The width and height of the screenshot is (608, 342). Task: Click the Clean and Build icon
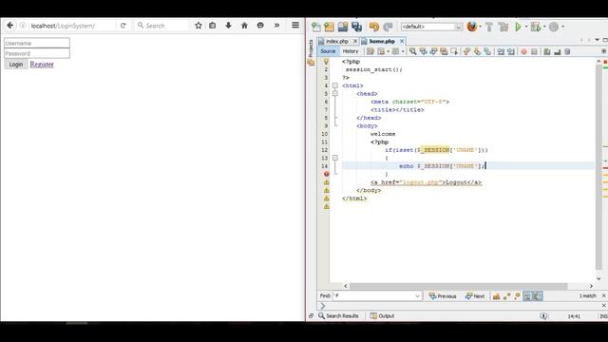click(x=503, y=27)
